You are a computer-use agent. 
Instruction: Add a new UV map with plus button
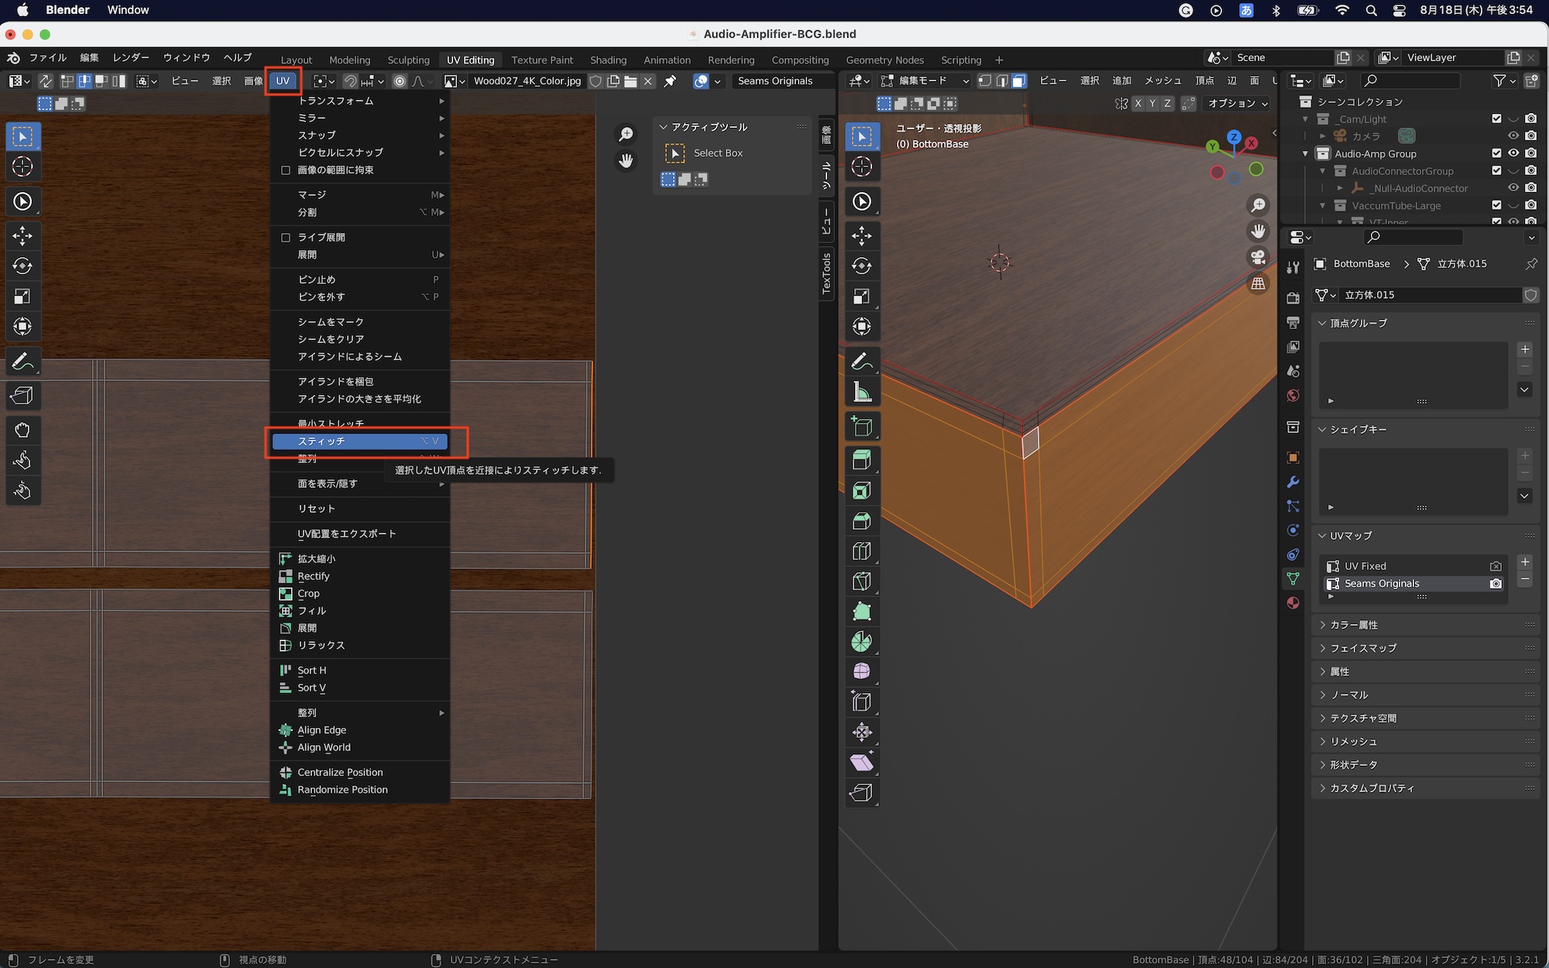point(1524,562)
